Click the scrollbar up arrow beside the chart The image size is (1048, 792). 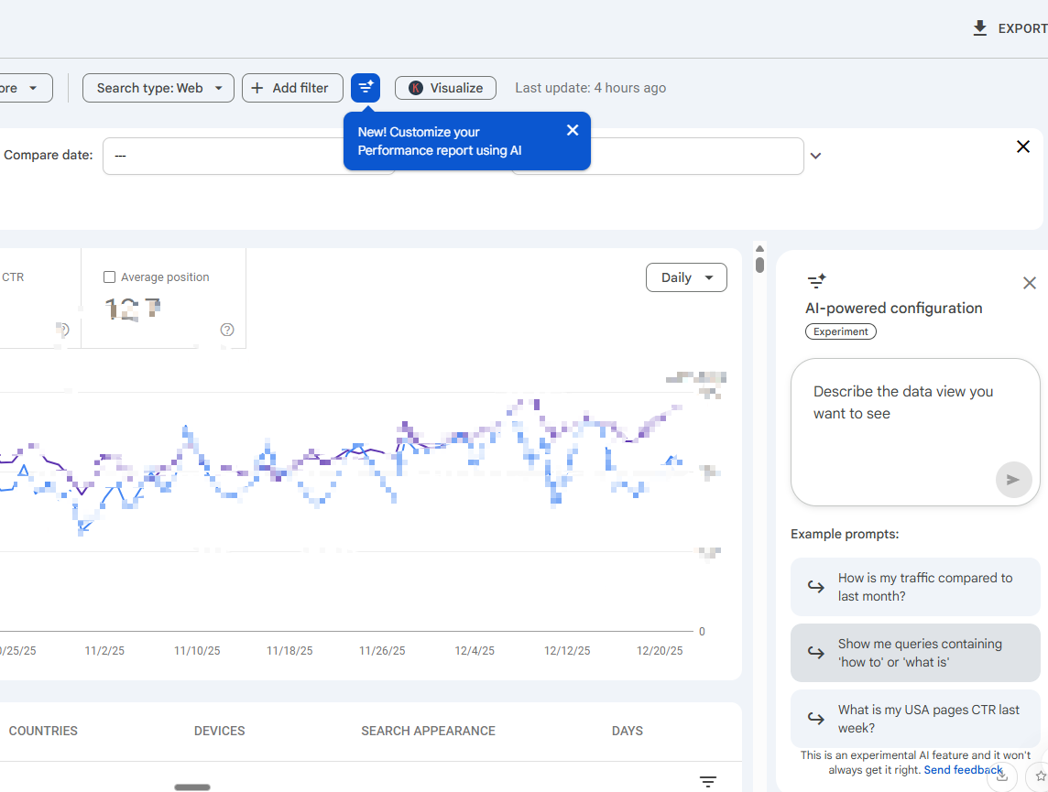[760, 248]
